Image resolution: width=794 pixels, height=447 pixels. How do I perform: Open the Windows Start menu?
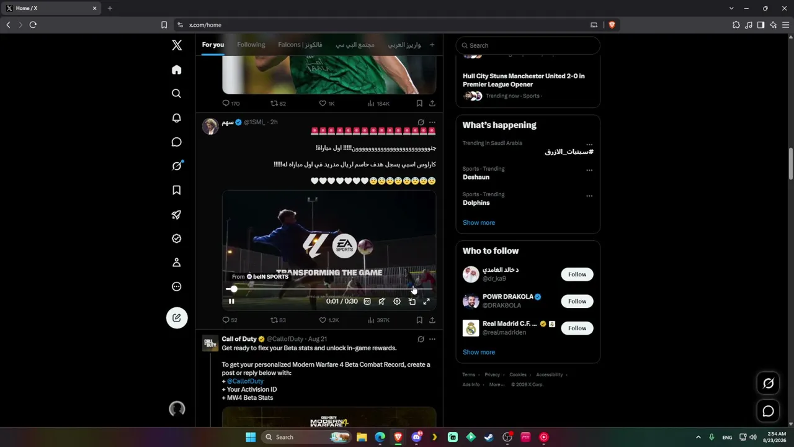point(251,437)
